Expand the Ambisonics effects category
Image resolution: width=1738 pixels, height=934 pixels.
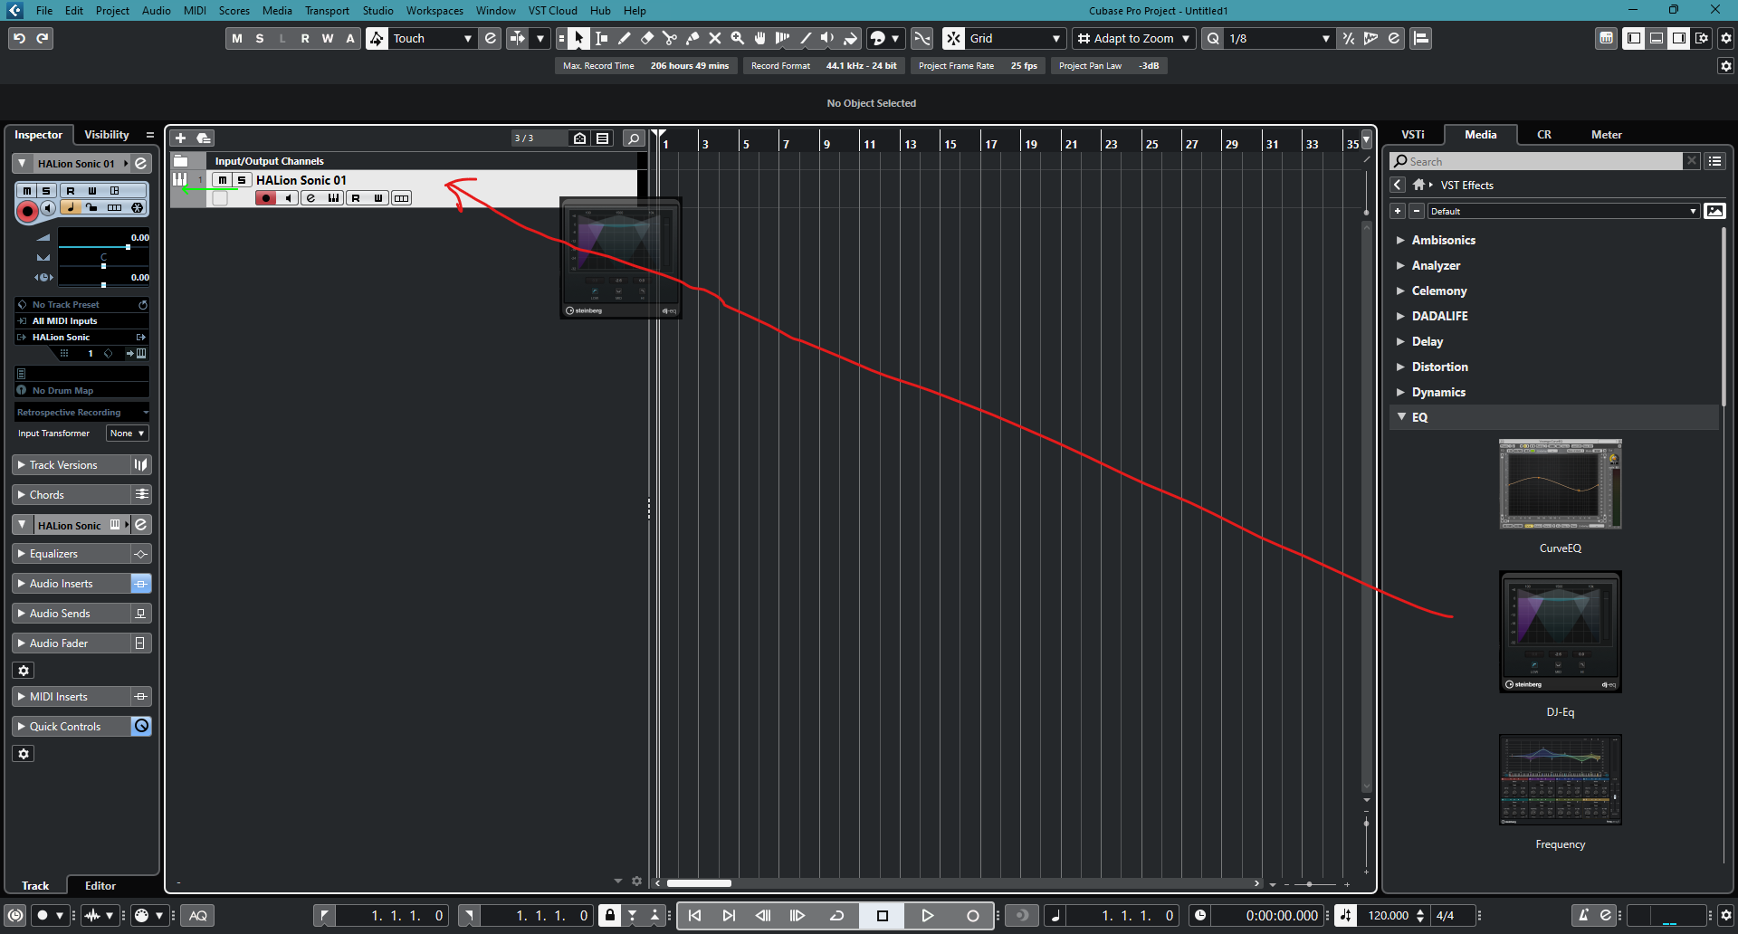[1400, 240]
